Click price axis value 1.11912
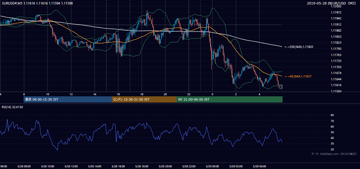 coord(336,25)
